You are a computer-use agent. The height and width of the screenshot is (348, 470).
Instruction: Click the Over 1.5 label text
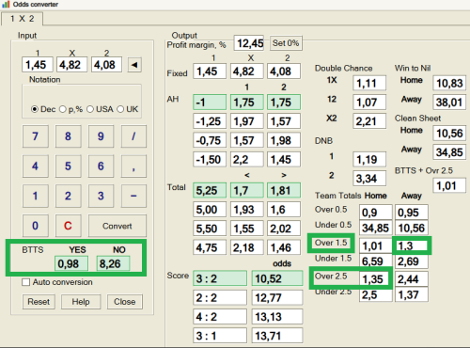[331, 243]
